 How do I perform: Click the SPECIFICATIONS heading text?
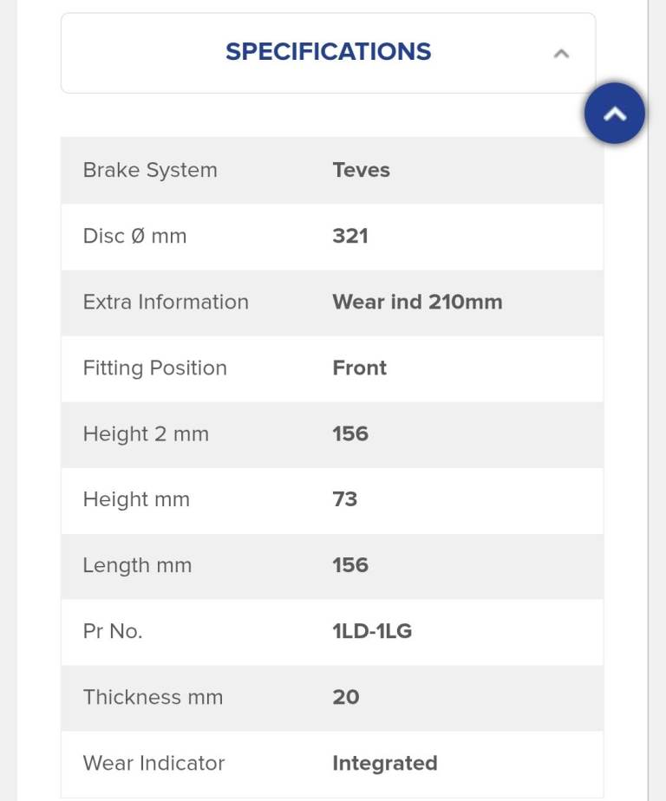point(328,52)
